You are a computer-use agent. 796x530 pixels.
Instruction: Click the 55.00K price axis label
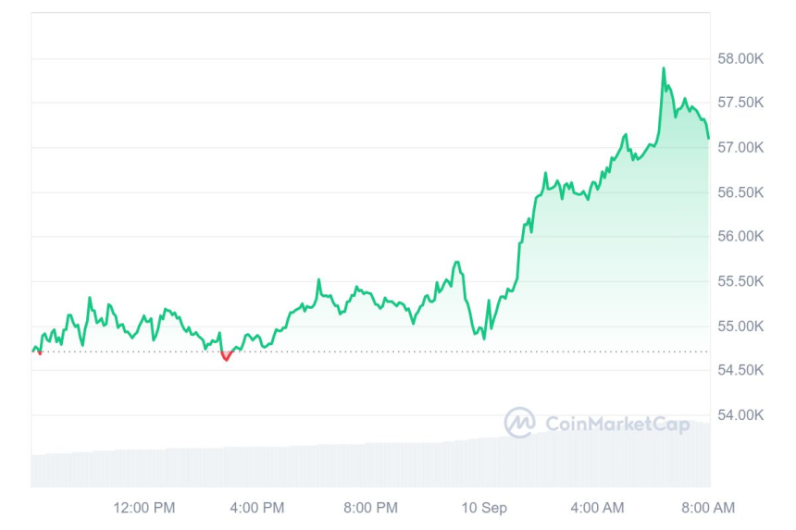tap(740, 326)
